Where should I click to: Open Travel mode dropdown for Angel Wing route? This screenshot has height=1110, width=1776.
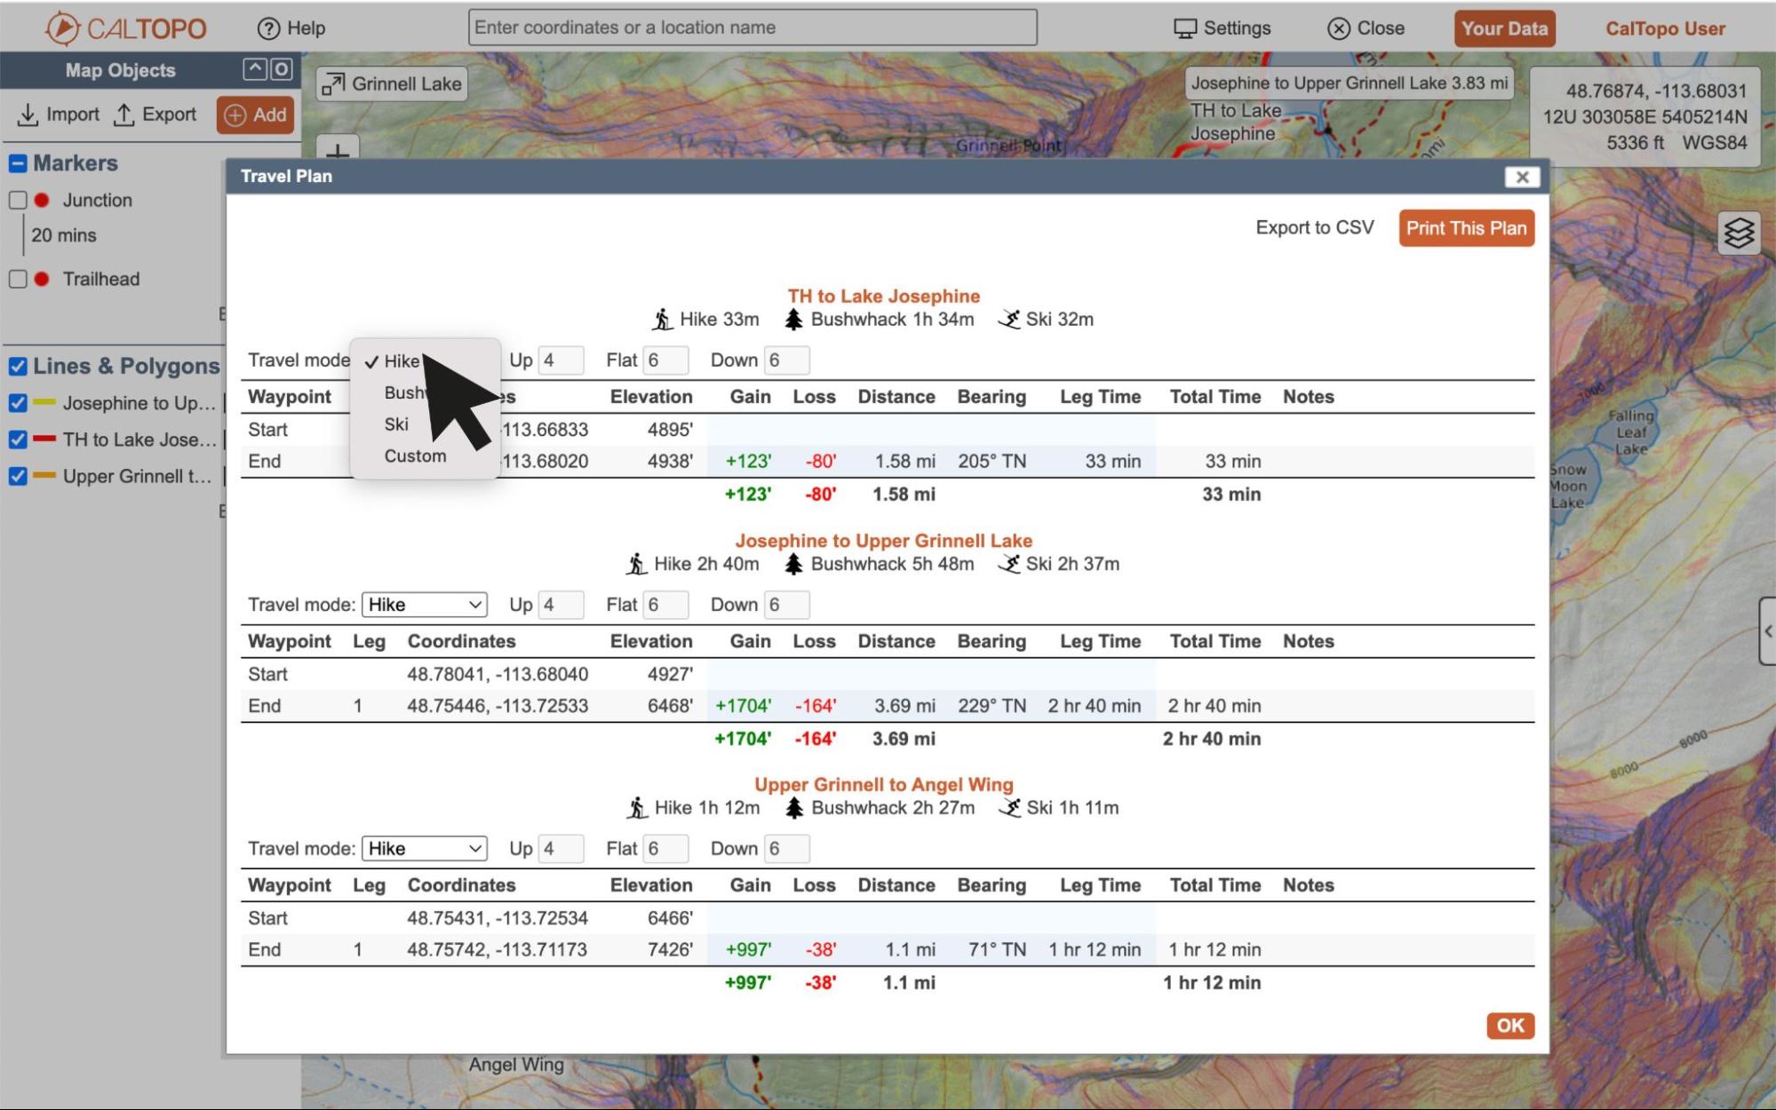tap(425, 849)
